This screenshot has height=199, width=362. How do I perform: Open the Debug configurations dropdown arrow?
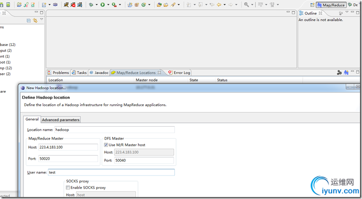[97, 4]
